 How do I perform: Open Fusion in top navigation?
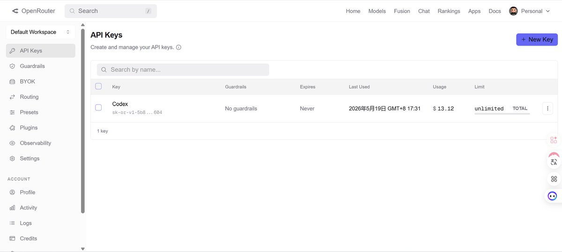pos(402,11)
